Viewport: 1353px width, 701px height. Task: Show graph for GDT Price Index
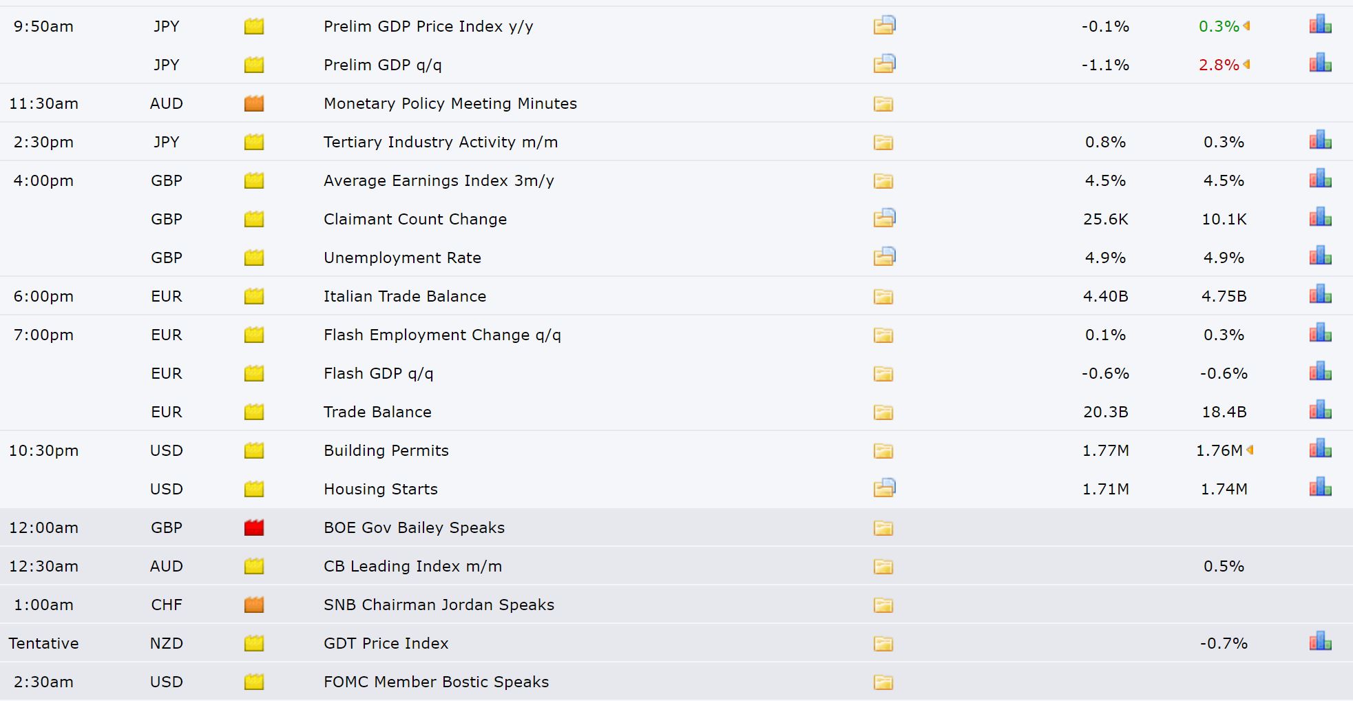(x=1321, y=642)
